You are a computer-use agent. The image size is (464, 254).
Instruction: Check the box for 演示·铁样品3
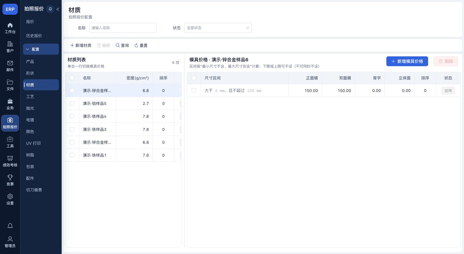pyautogui.click(x=72, y=129)
